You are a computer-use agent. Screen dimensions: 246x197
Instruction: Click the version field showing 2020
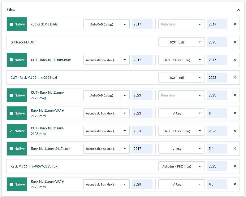[142, 184]
